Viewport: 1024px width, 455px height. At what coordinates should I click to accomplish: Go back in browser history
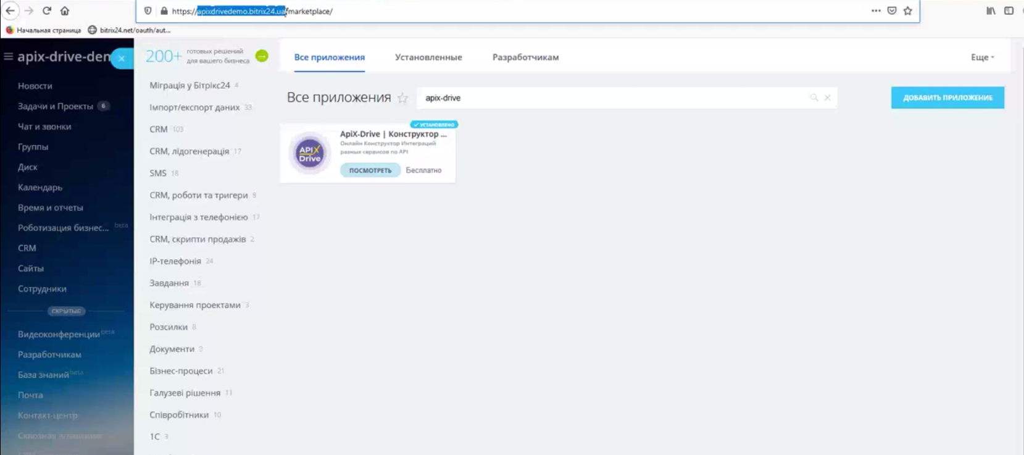pos(10,10)
